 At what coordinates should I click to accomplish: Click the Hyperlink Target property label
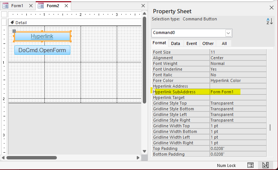[x=169, y=97]
